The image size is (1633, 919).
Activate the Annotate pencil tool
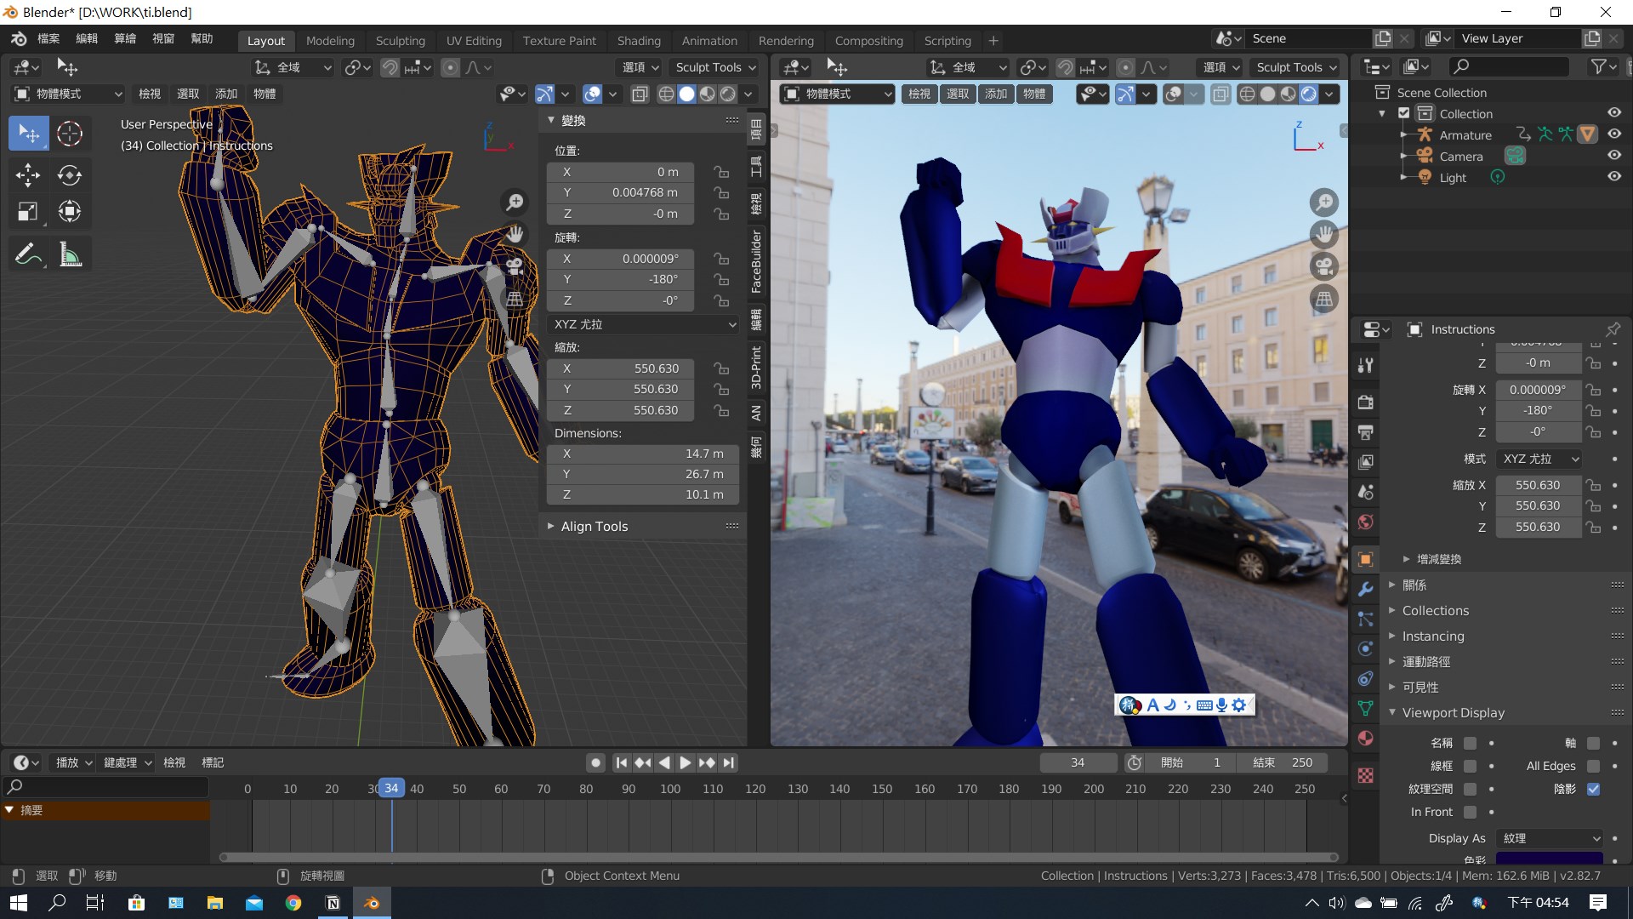(27, 254)
